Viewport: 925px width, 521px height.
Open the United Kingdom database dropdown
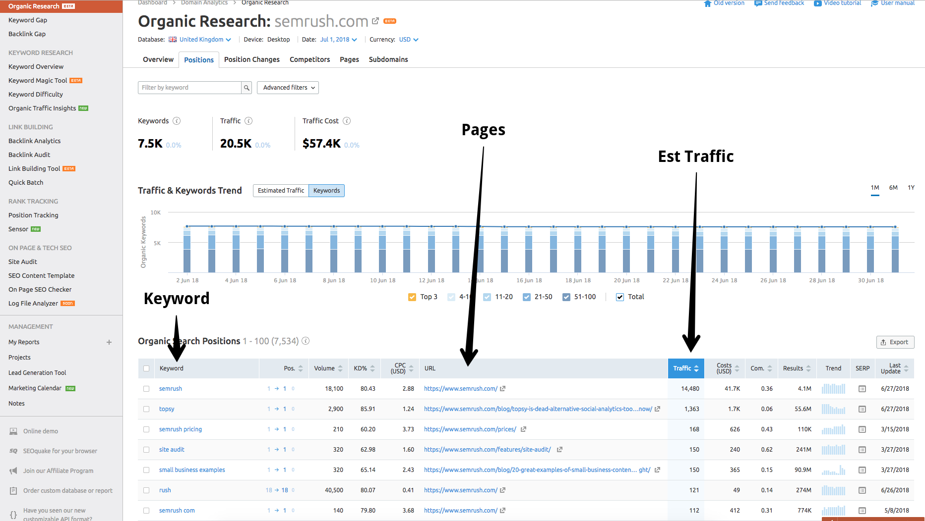pyautogui.click(x=201, y=40)
